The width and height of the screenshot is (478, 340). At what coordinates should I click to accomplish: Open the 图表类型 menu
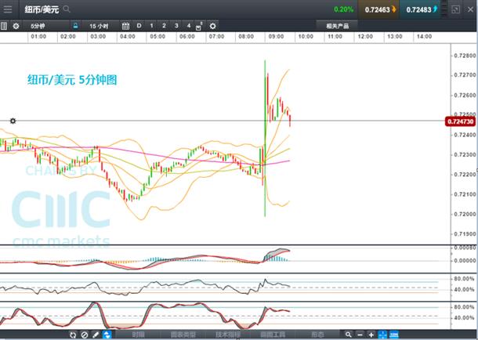[183, 335]
